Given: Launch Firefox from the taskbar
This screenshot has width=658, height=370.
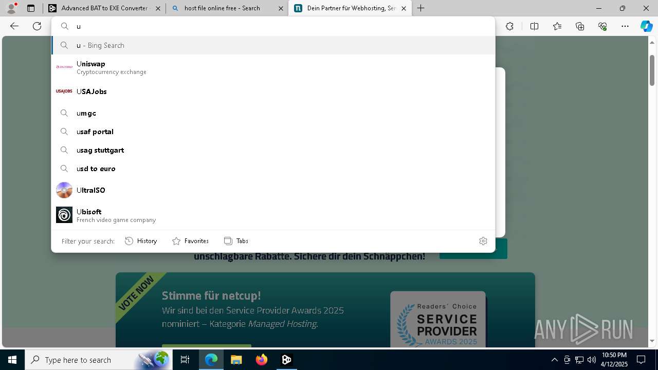Looking at the screenshot, I should pyautogui.click(x=262, y=360).
